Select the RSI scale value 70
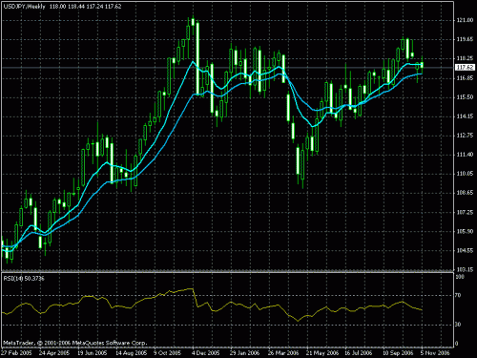 coord(458,296)
